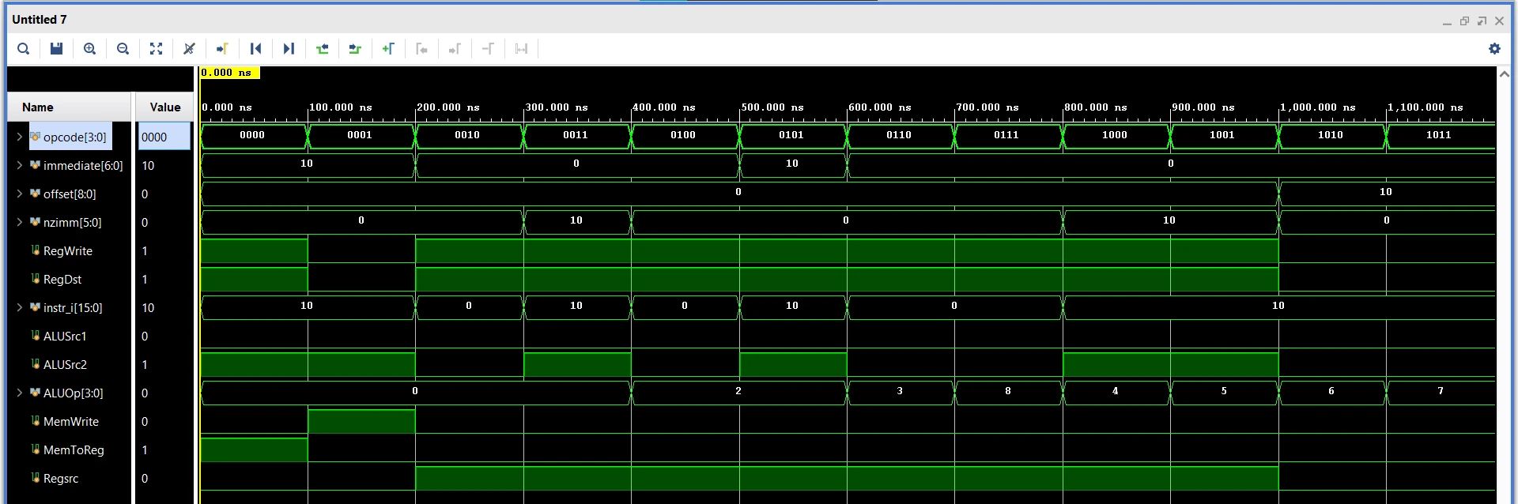Select the Regsrc signal
Screen dimensions: 1518x504
click(x=61, y=479)
